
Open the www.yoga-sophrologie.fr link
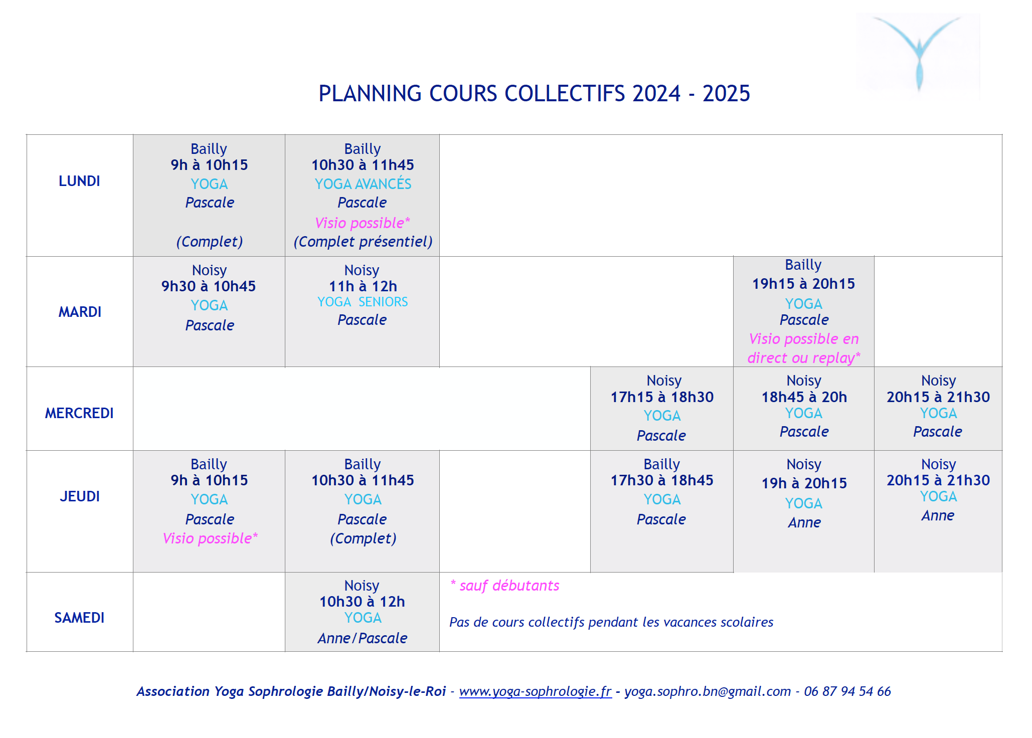[535, 691]
